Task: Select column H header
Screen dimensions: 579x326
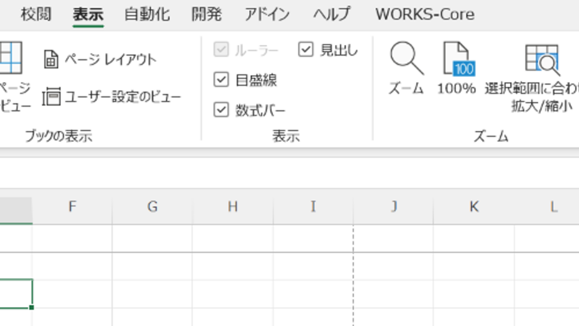Action: pyautogui.click(x=233, y=207)
